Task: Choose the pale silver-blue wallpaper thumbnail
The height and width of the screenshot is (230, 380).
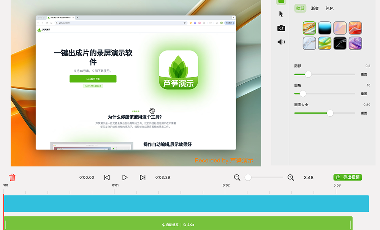Action: [x=309, y=43]
